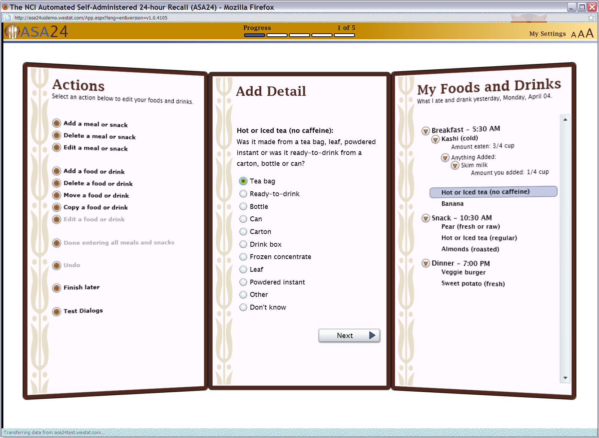Select the Tea bag option

pyautogui.click(x=243, y=181)
